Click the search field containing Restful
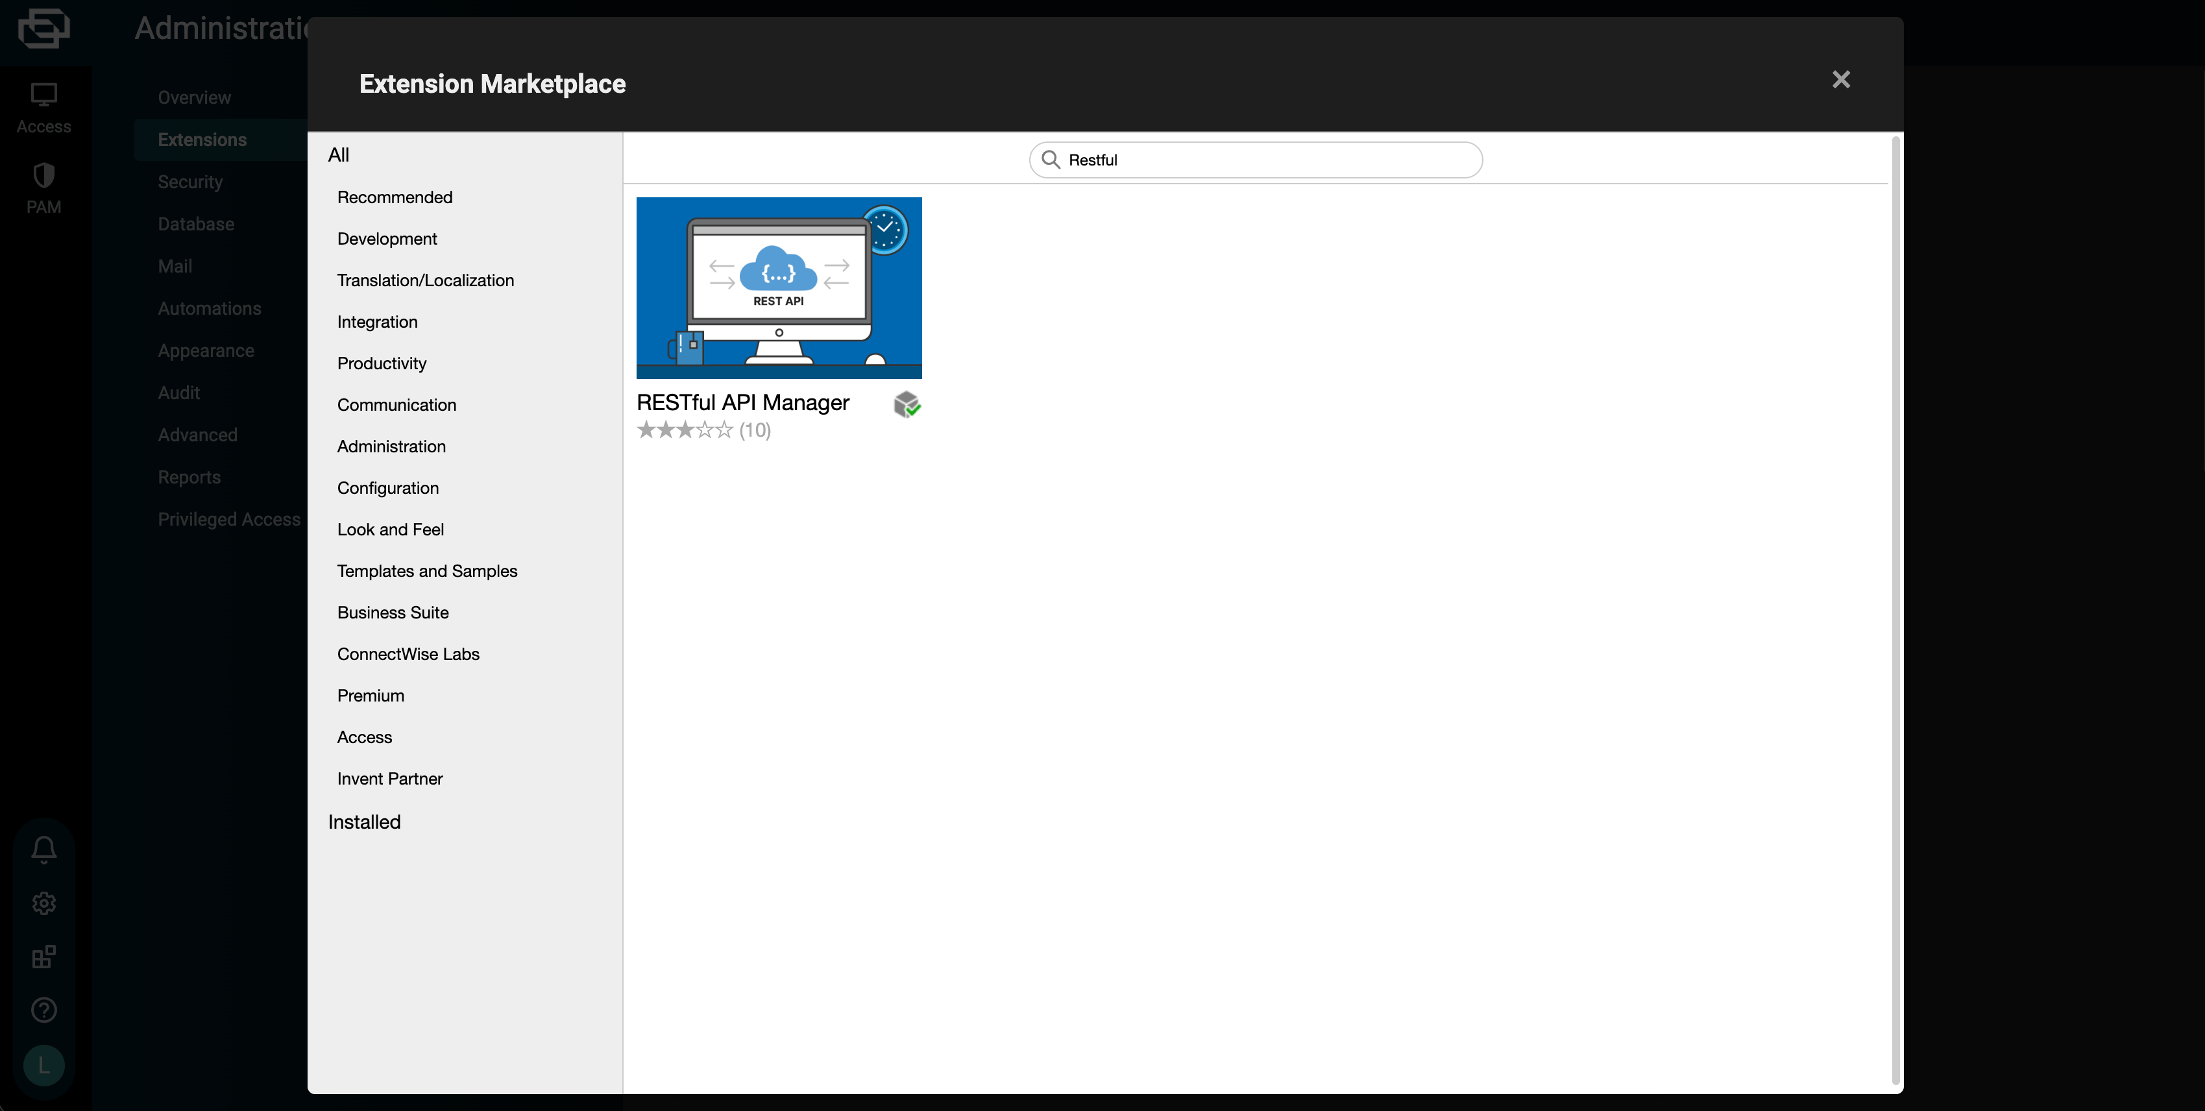The height and width of the screenshot is (1111, 2205). 1255,160
